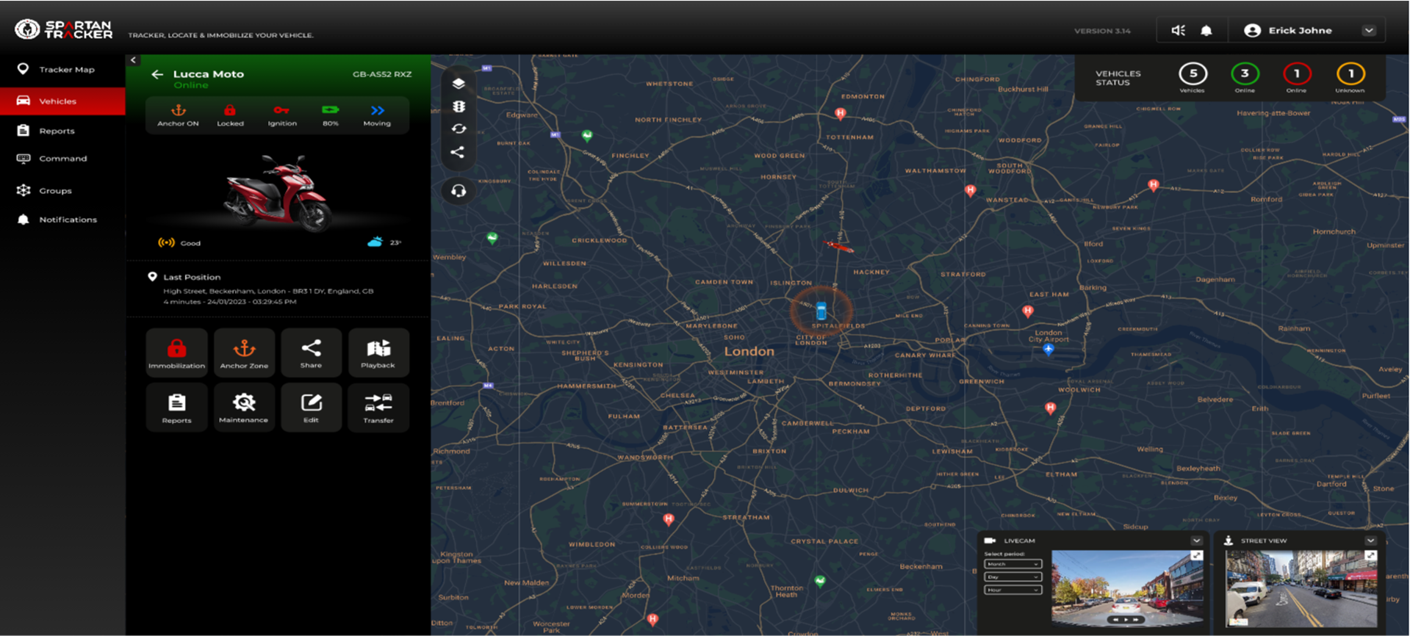Screen dimensions: 1410x636
Task: Click the Last Position pin icon
Action: click(x=152, y=277)
